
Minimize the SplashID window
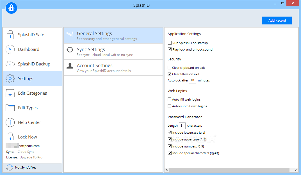point(275,3)
